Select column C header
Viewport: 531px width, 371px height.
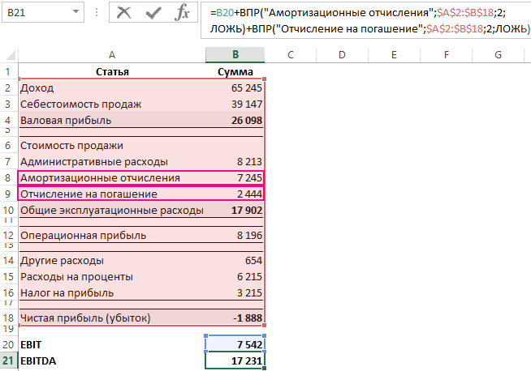point(291,55)
